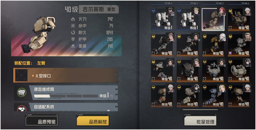This screenshot has width=256, height=130.
Task: Select the first white level 1 mech part
Action: click(x=162, y=19)
